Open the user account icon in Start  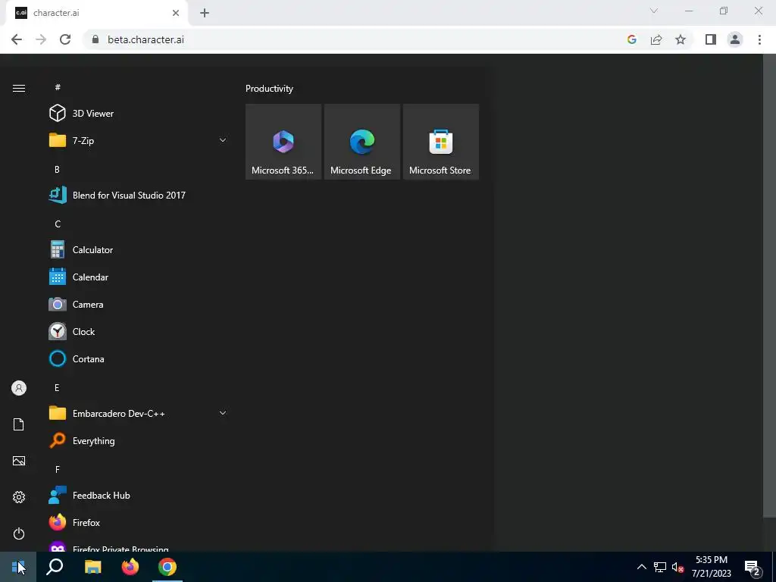(x=19, y=388)
